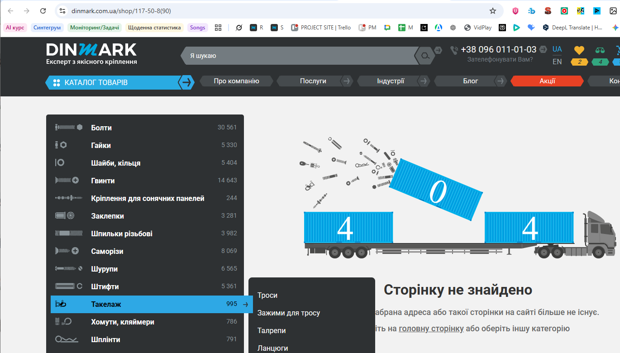This screenshot has height=353, width=620.
Task: Click the screw icon beside Гвинти
Action: [67, 181]
